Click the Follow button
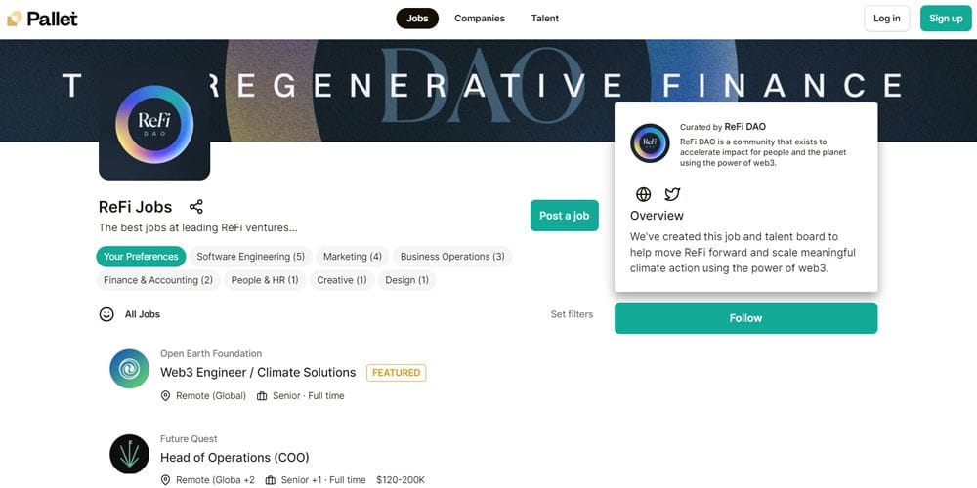977x488 pixels. click(745, 318)
